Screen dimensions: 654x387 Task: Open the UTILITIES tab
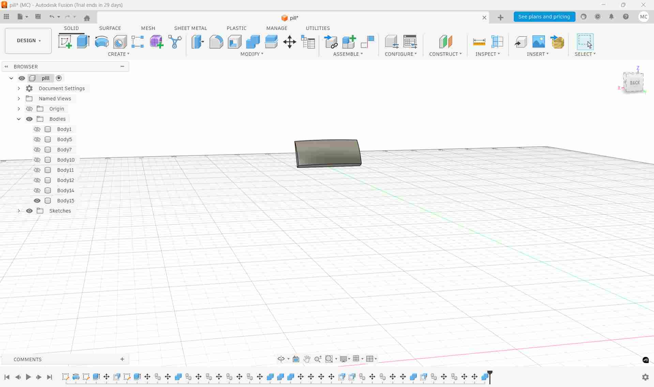point(318,28)
